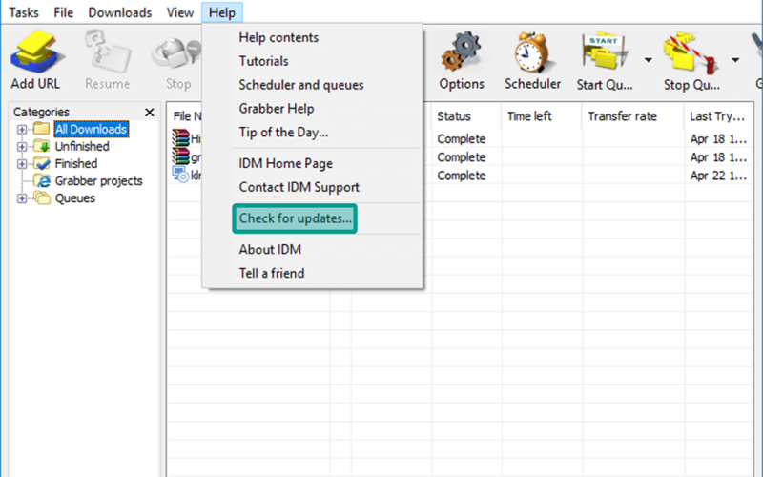Open Tip of the Day

pyautogui.click(x=283, y=133)
